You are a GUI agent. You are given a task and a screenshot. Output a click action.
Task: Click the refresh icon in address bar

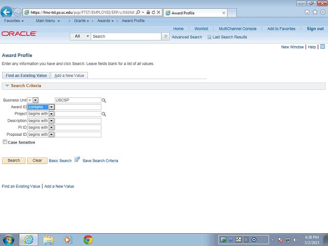point(153,12)
